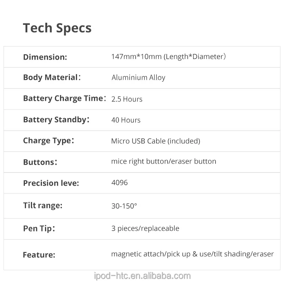The image size is (284, 284).
Task: Click the Charge Type label
Action: point(49,141)
